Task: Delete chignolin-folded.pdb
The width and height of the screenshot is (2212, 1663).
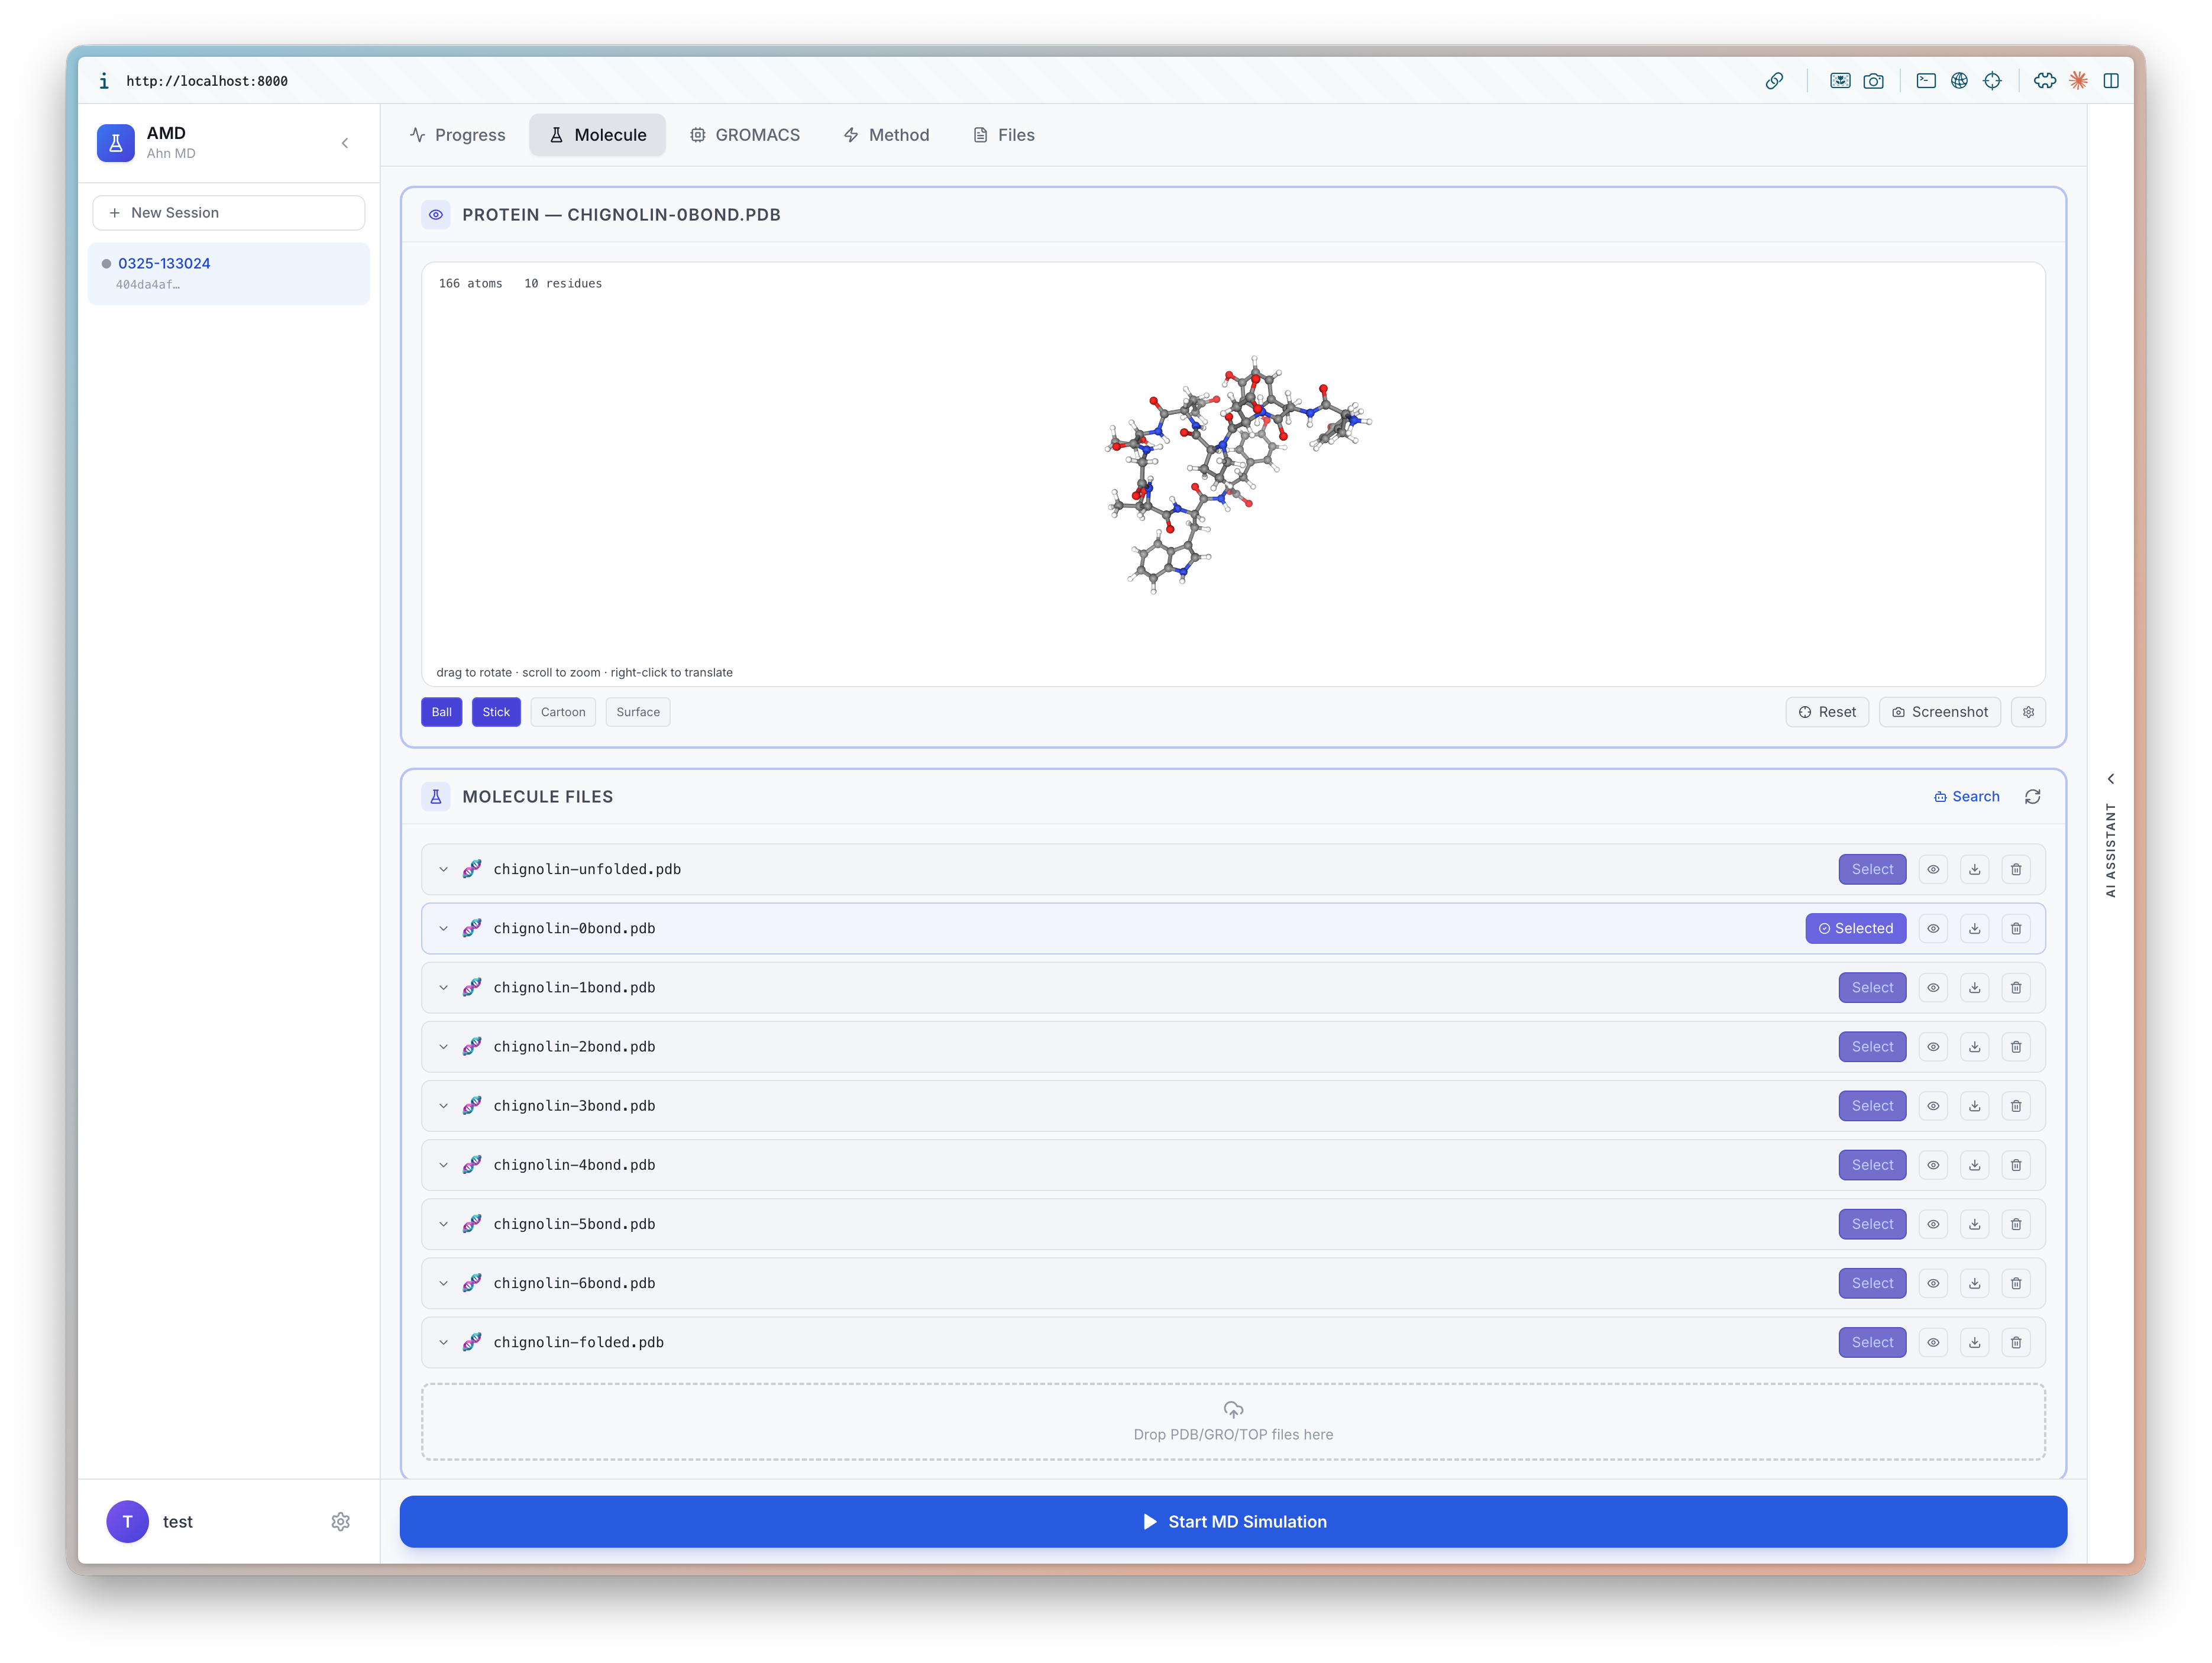Action: pos(2016,1342)
